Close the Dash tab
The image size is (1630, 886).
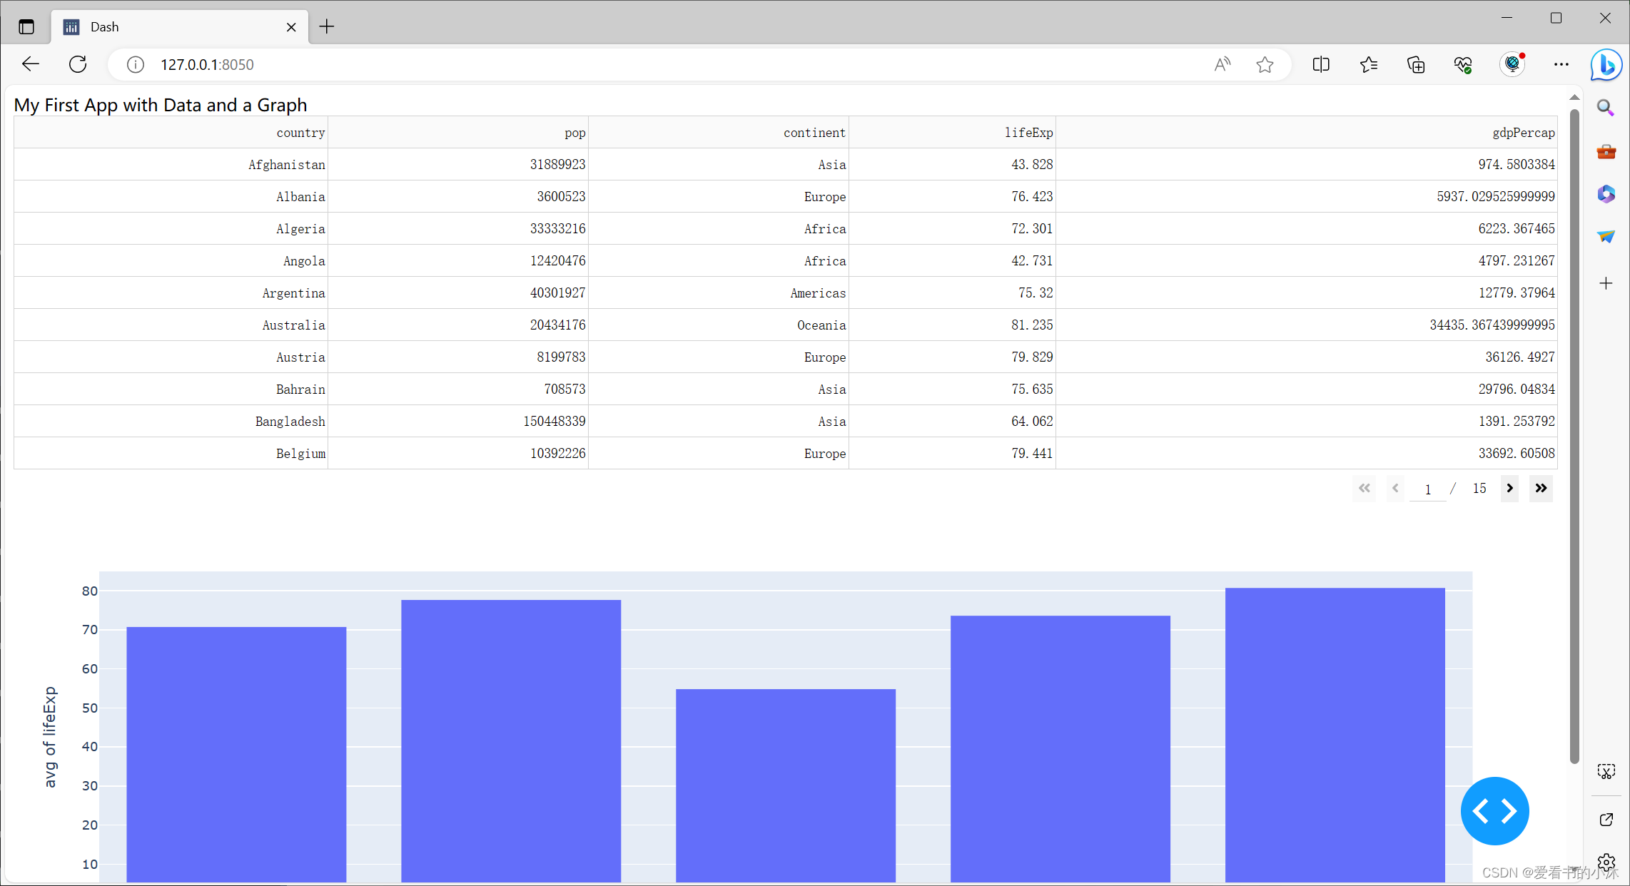(x=291, y=27)
